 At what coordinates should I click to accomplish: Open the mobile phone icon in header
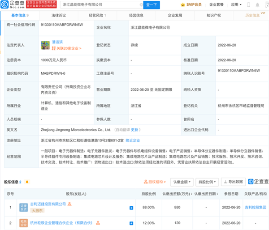[248, 4]
